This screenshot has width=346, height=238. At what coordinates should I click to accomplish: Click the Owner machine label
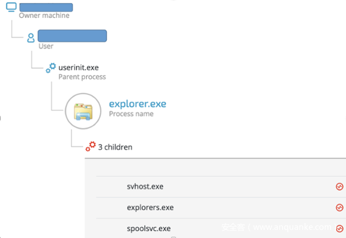click(x=44, y=16)
